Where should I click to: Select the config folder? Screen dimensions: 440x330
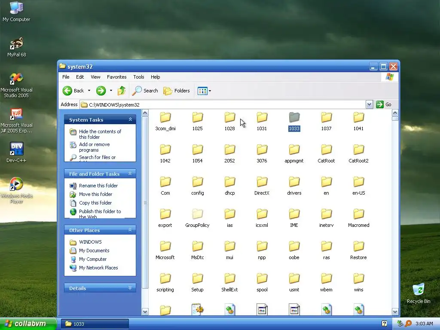(198, 186)
